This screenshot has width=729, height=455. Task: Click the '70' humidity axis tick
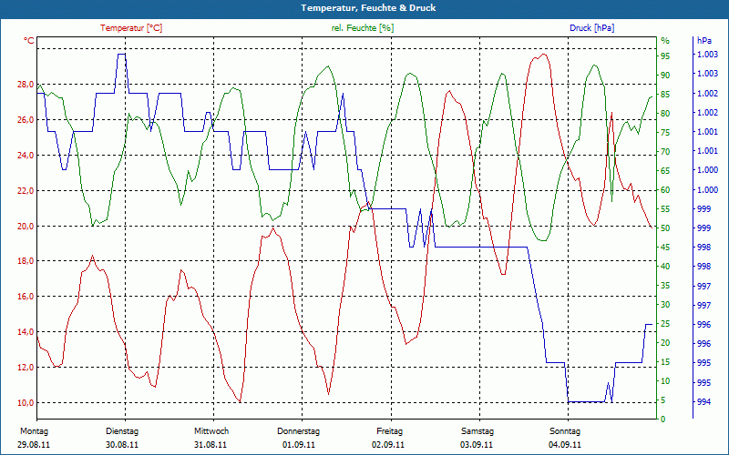(x=665, y=152)
